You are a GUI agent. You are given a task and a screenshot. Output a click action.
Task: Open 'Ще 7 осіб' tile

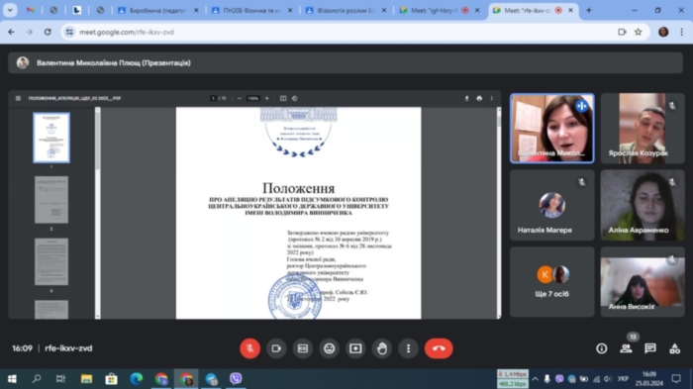click(552, 282)
